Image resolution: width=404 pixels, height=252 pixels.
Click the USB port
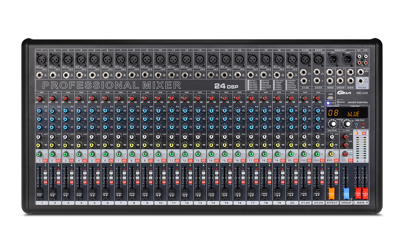point(330,98)
